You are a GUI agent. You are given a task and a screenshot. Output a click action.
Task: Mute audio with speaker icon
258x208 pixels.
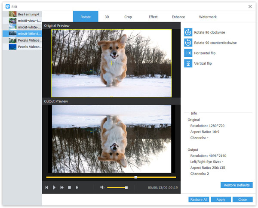tap(102, 187)
